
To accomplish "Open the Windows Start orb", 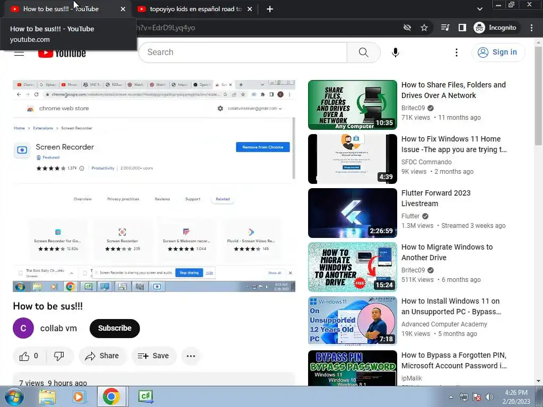I will point(14,396).
